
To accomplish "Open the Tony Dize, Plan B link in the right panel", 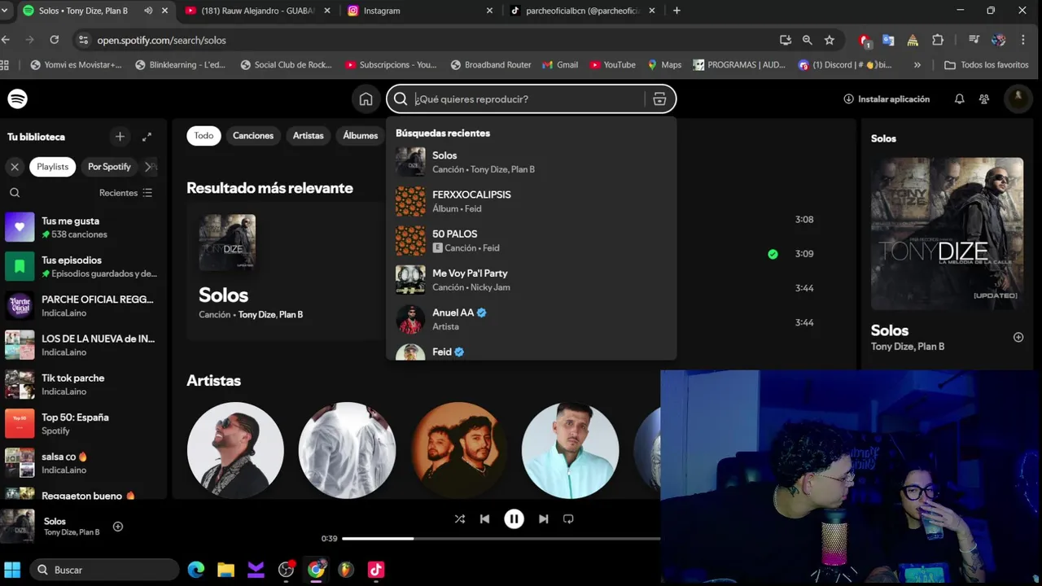I will [x=908, y=347].
